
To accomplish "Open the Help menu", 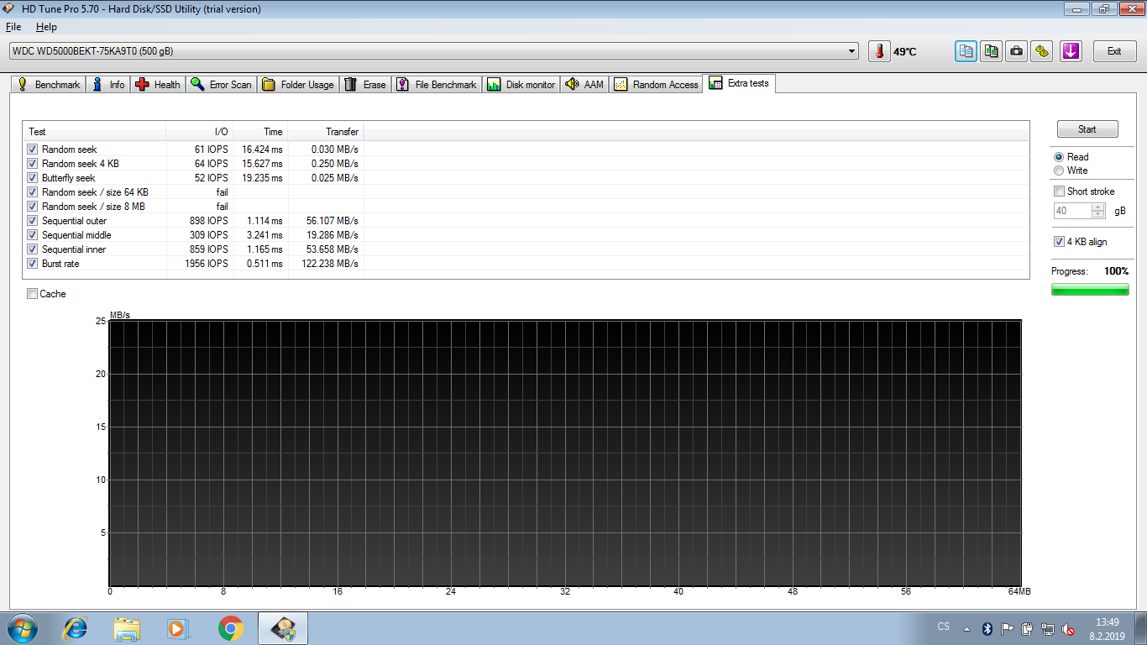I will click(x=46, y=27).
